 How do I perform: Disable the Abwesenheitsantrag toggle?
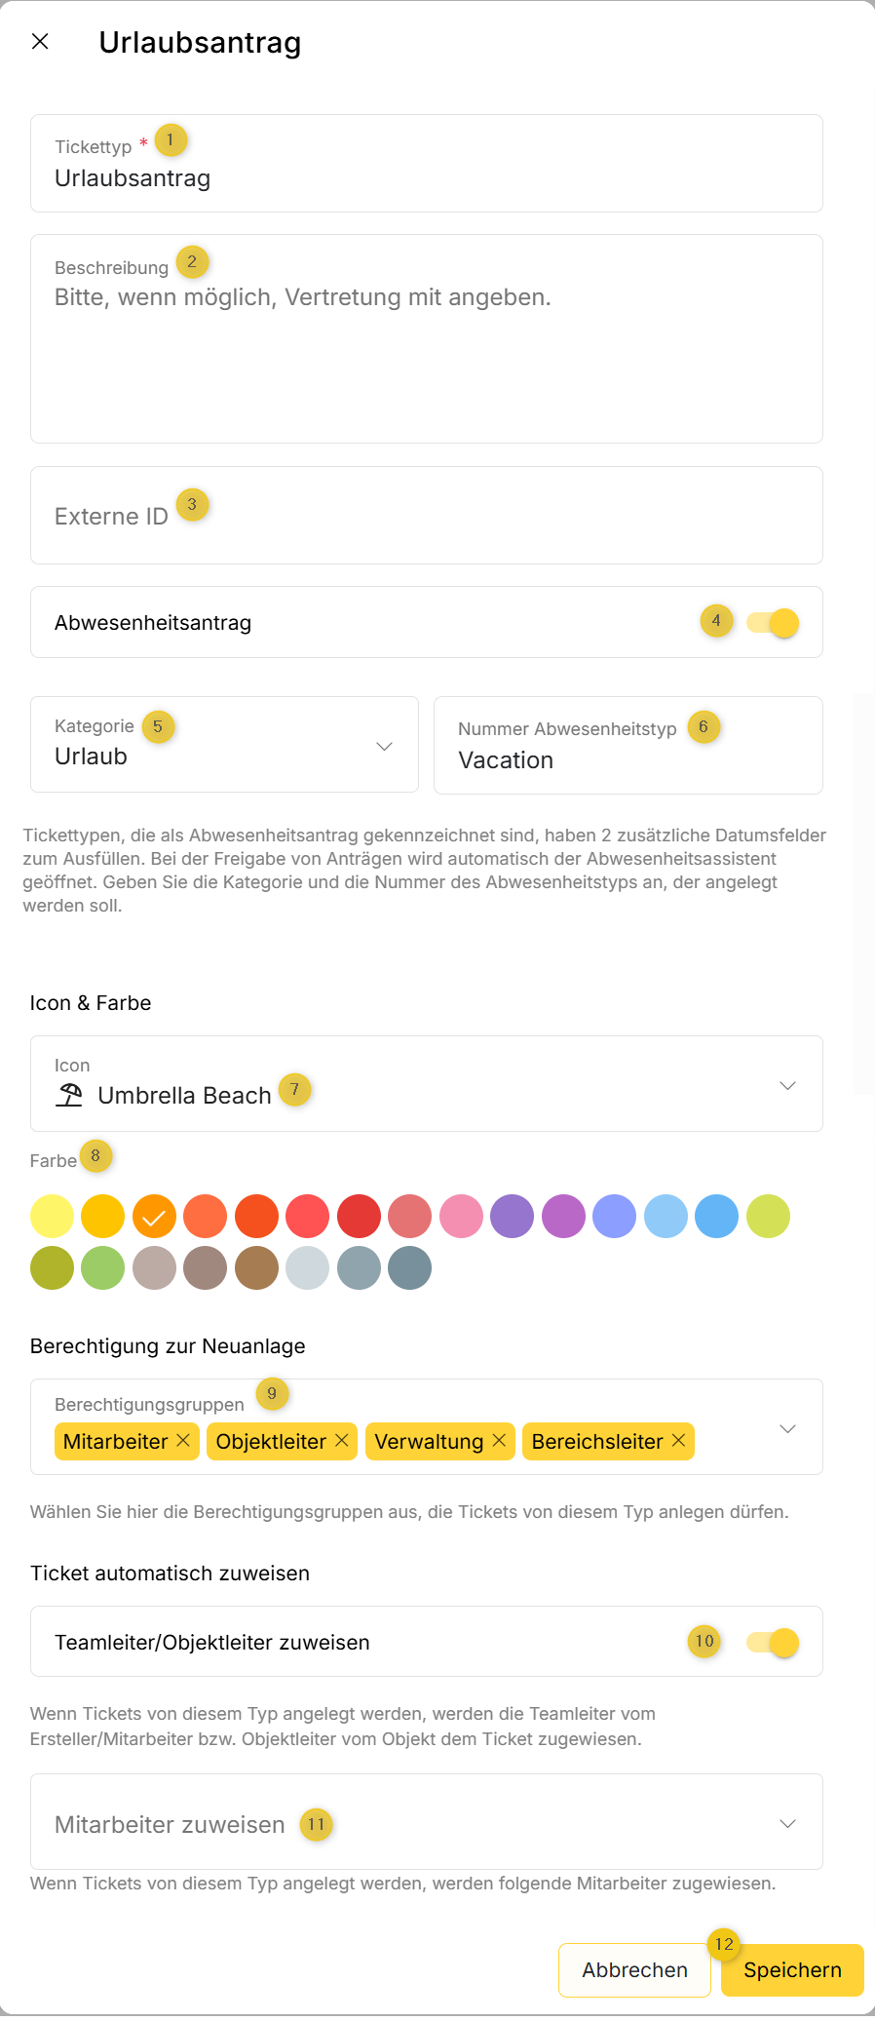click(774, 622)
